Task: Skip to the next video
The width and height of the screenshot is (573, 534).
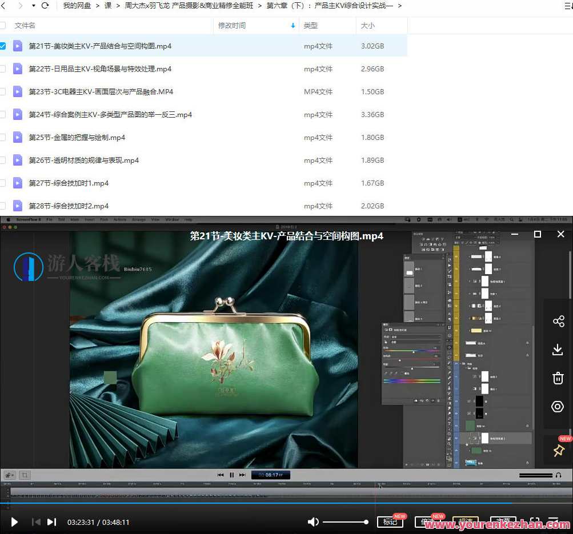Action: tap(51, 522)
